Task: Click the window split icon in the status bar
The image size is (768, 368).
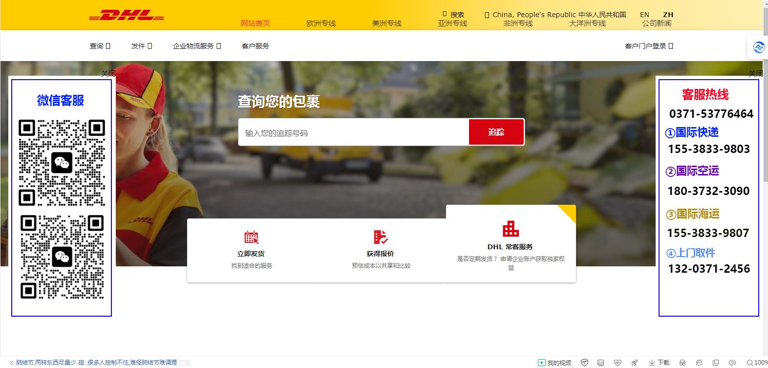Action: coord(715,363)
